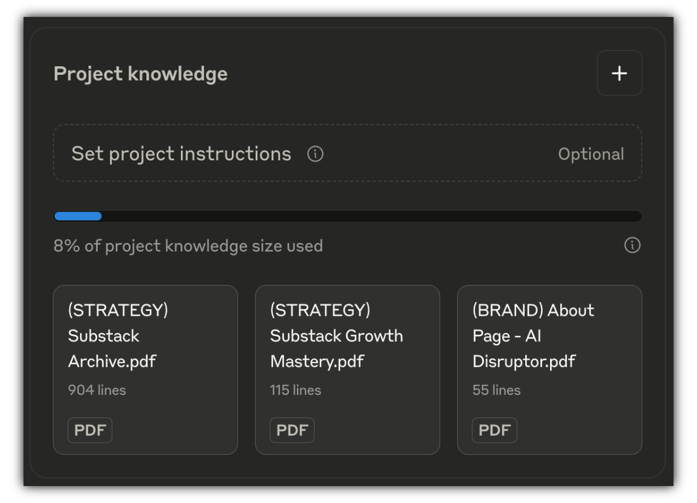Screen dimensions: 697x503
Task: Click the 'Project knowledge' heading
Action: [x=140, y=74]
